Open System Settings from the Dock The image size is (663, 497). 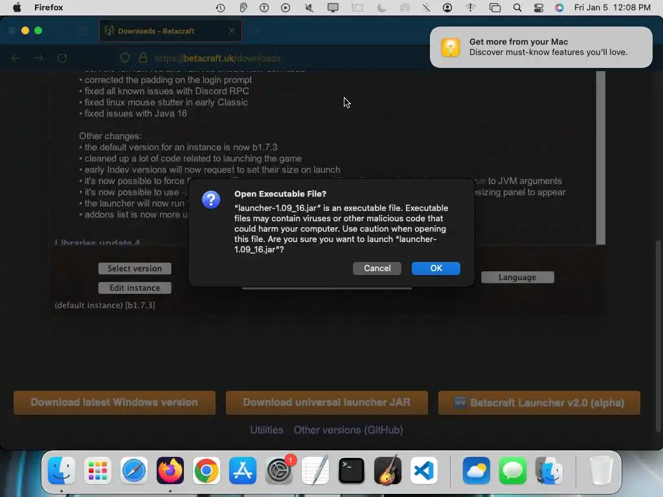[279, 470]
